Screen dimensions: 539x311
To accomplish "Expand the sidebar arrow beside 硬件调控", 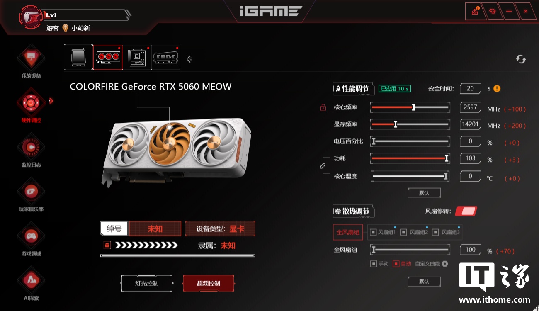I will (x=51, y=101).
